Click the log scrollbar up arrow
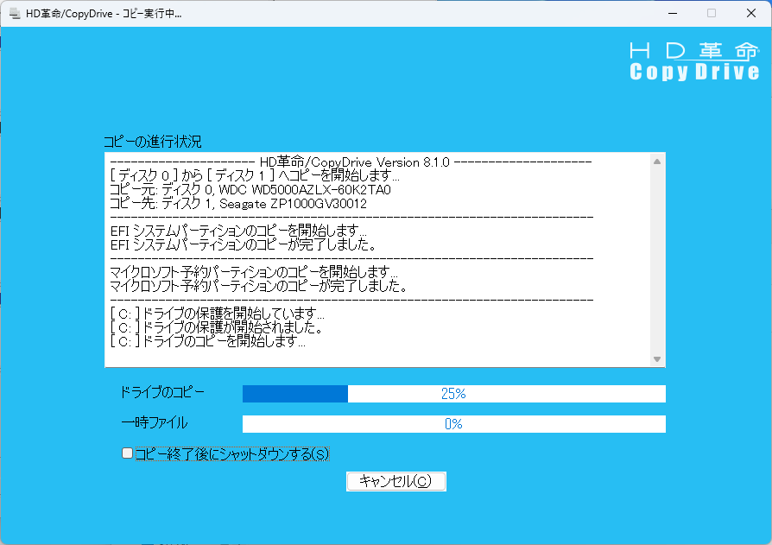The image size is (772, 545). (657, 162)
